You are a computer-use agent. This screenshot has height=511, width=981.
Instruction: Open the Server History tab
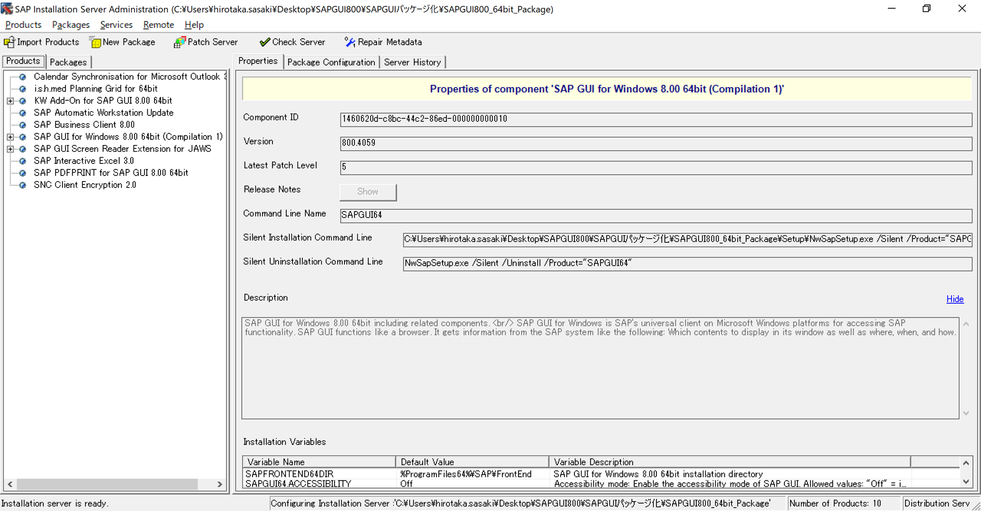(x=412, y=62)
